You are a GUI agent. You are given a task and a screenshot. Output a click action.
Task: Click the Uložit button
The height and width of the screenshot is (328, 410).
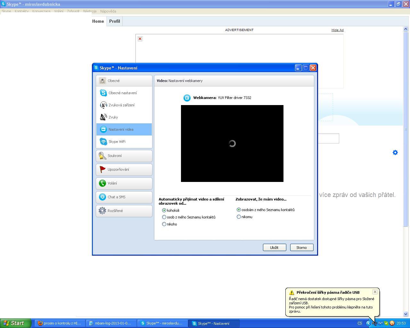point(275,248)
